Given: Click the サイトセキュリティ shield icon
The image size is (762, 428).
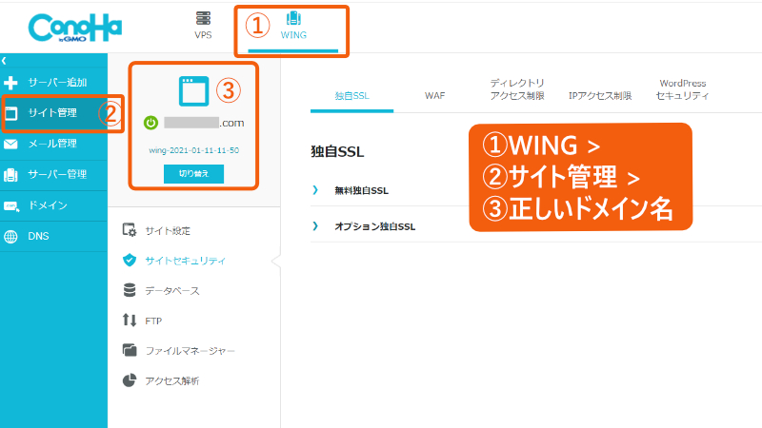Looking at the screenshot, I should tap(130, 260).
